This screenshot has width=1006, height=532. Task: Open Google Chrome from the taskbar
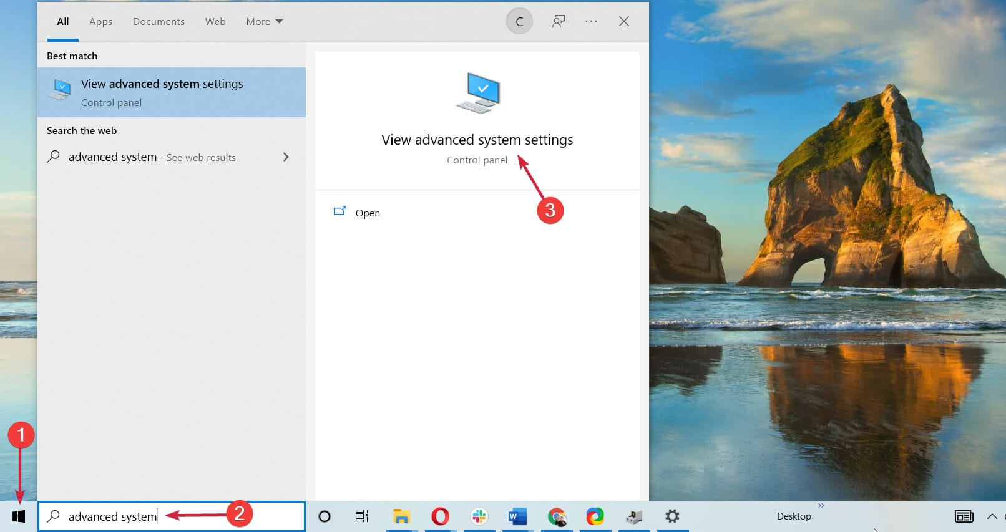[x=557, y=516]
